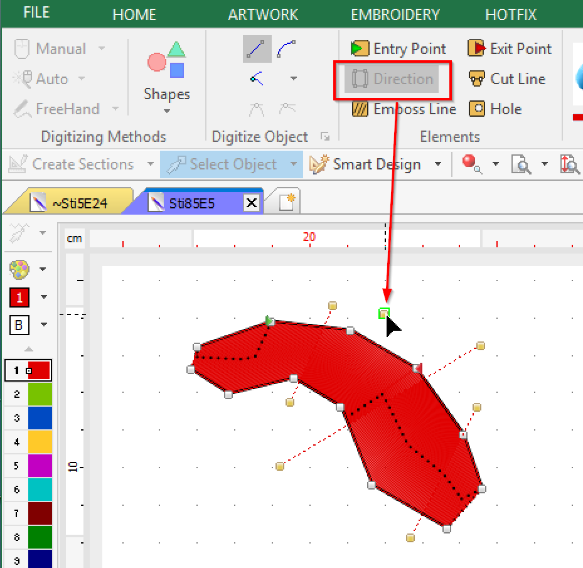Expand the zoom magnifier dropdown
Image resolution: width=583 pixels, height=568 pixels.
[x=544, y=164]
